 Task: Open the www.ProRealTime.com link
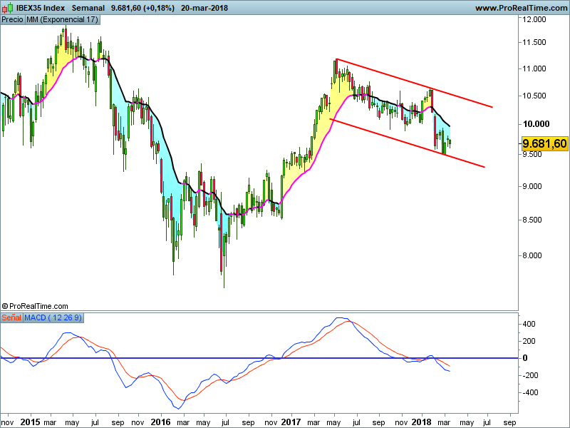[x=520, y=8]
